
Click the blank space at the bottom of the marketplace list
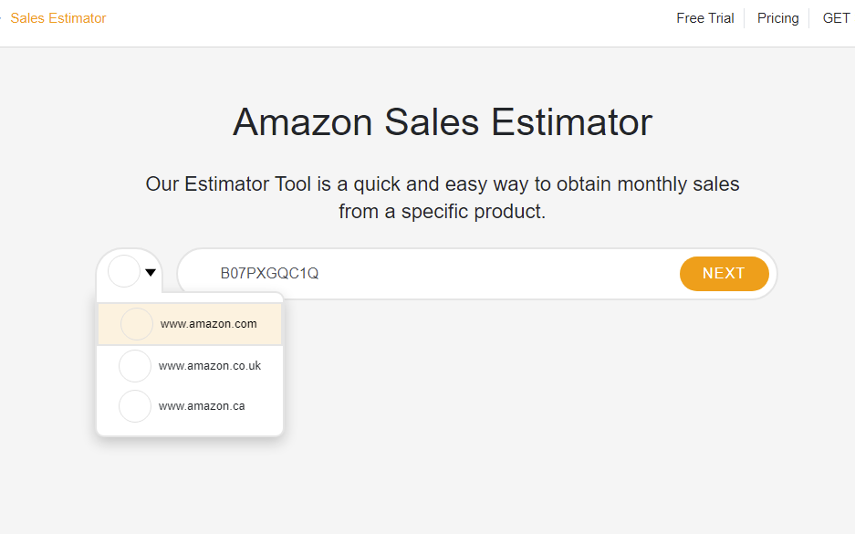[190, 429]
